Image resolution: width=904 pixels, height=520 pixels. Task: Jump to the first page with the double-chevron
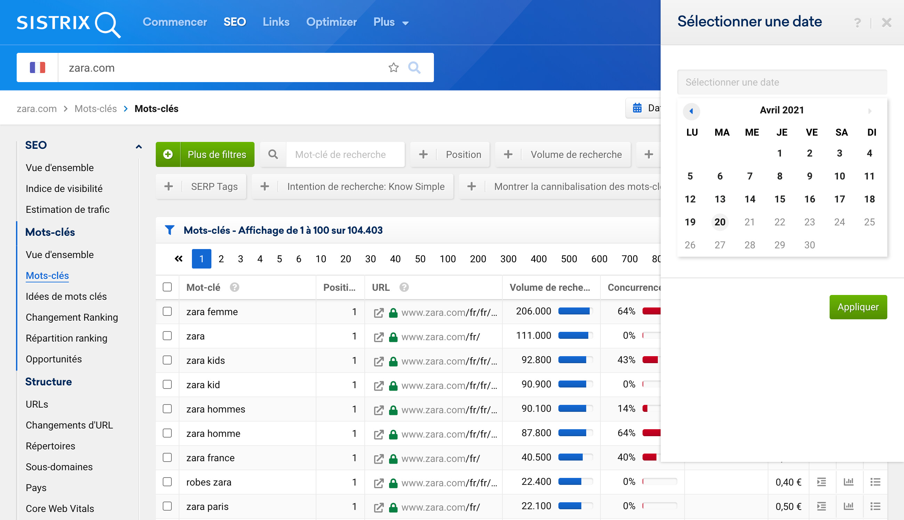point(178,258)
